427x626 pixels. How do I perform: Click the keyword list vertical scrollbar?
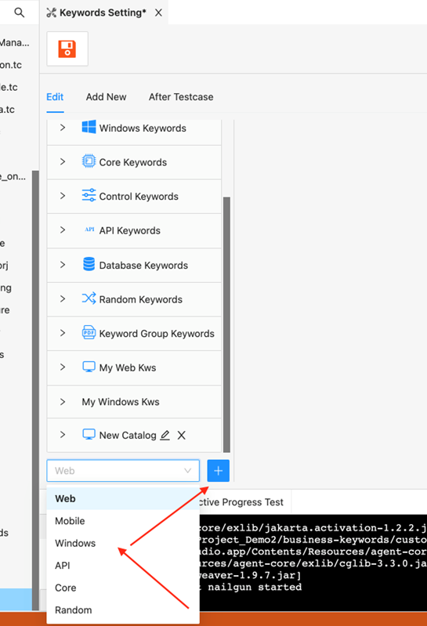226,324
